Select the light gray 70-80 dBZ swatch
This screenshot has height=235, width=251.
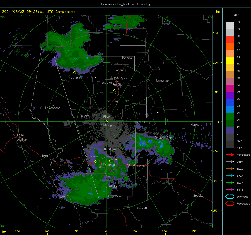(x=230, y=25)
